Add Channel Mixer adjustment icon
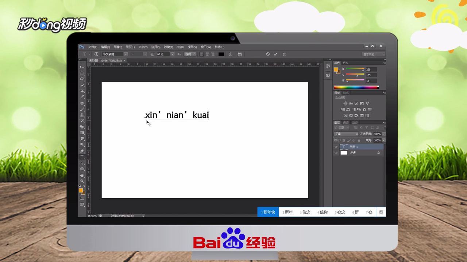The width and height of the screenshot is (467, 262). click(x=364, y=110)
